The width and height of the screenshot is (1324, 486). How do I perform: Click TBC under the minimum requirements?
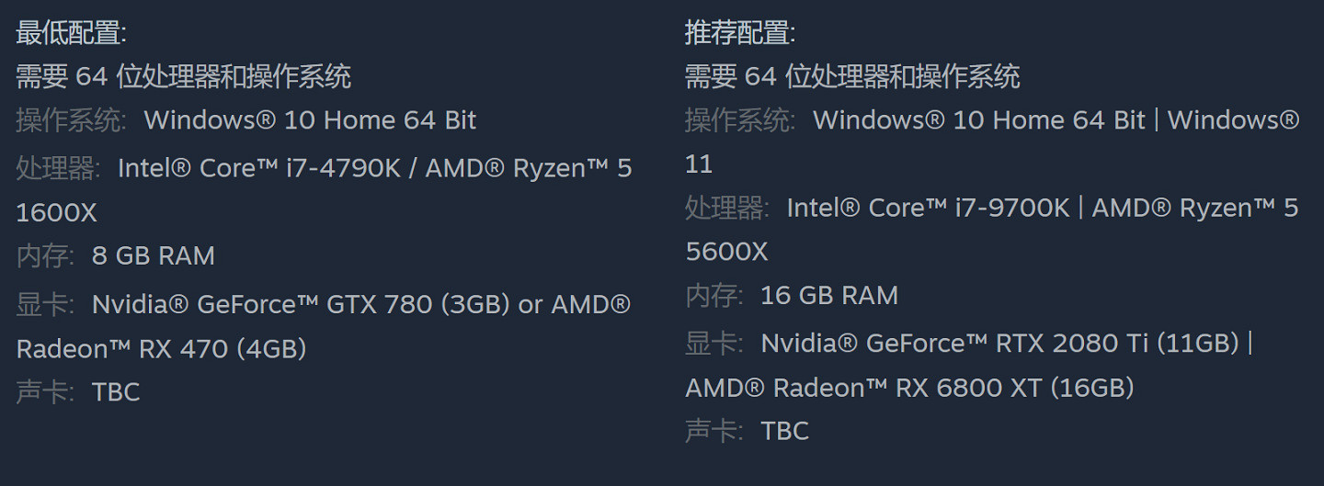pyautogui.click(x=116, y=392)
